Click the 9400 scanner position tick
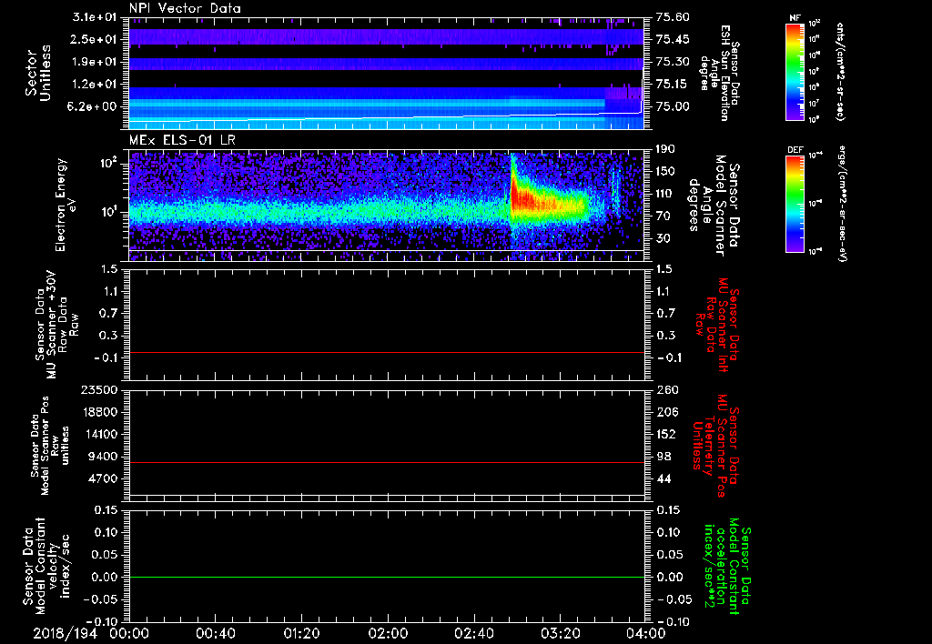The image size is (932, 644). 102,457
